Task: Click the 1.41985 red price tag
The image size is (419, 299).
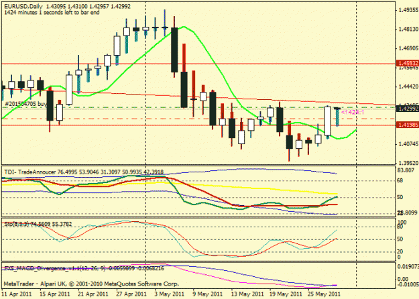Action: coord(408,125)
